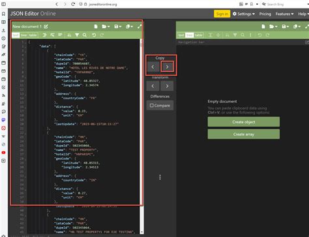Open downloads icon in browser sidebar
The height and width of the screenshot is (237, 309).
coord(3,30)
